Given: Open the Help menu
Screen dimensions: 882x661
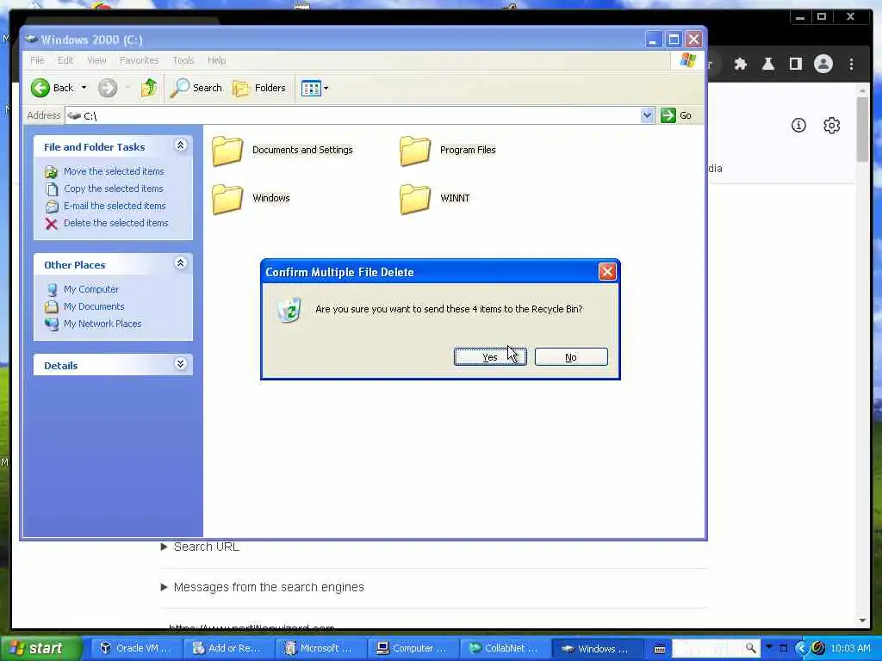Looking at the screenshot, I should coord(216,60).
